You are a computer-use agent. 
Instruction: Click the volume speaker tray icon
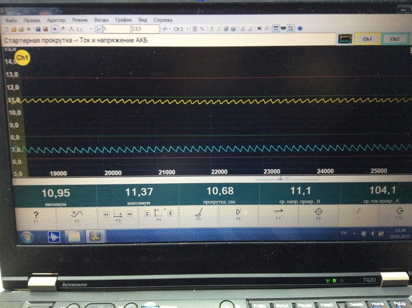tap(373, 233)
